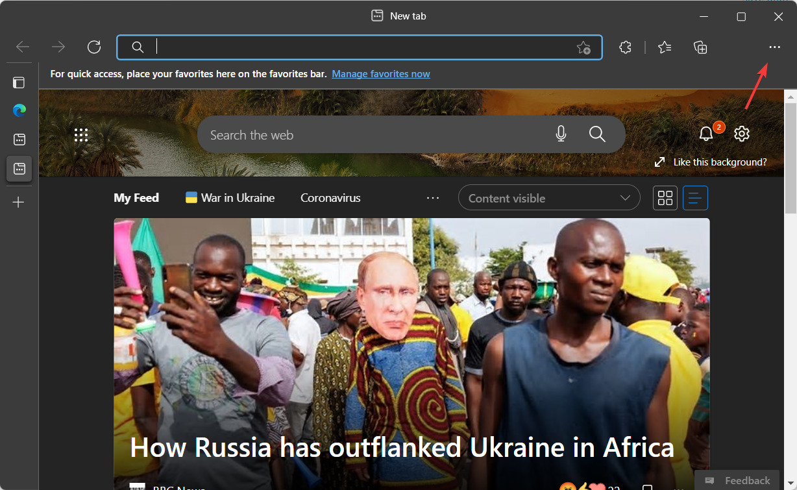Click the address bar input field
This screenshot has width=797, height=490.
point(359,47)
